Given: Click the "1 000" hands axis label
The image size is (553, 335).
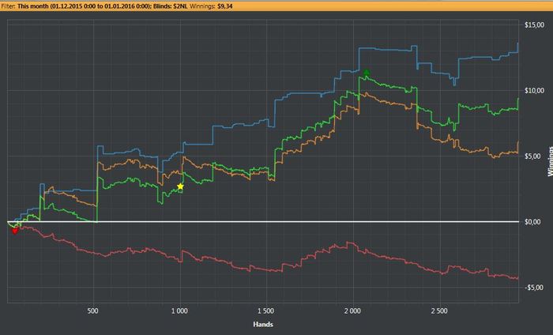Looking at the screenshot, I should click(179, 311).
